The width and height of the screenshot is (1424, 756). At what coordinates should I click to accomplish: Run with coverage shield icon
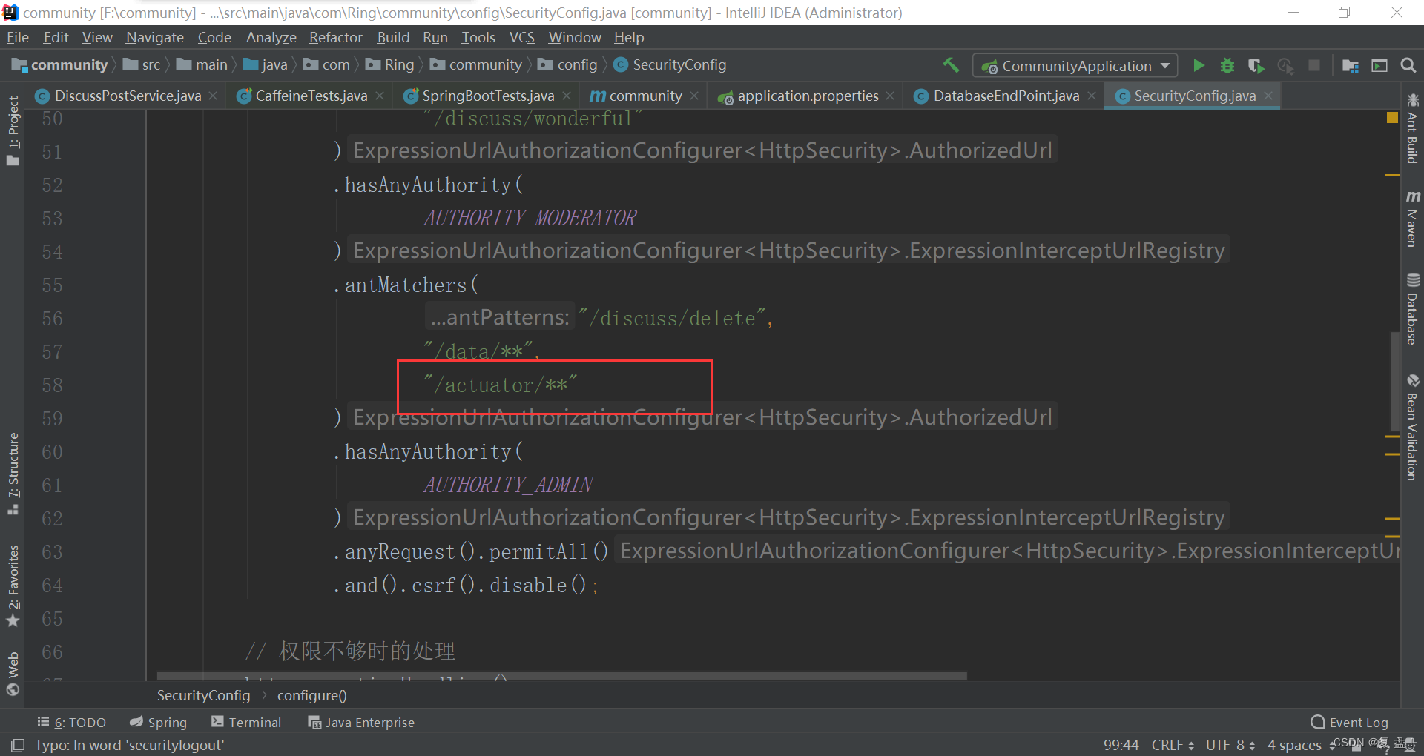click(x=1256, y=65)
